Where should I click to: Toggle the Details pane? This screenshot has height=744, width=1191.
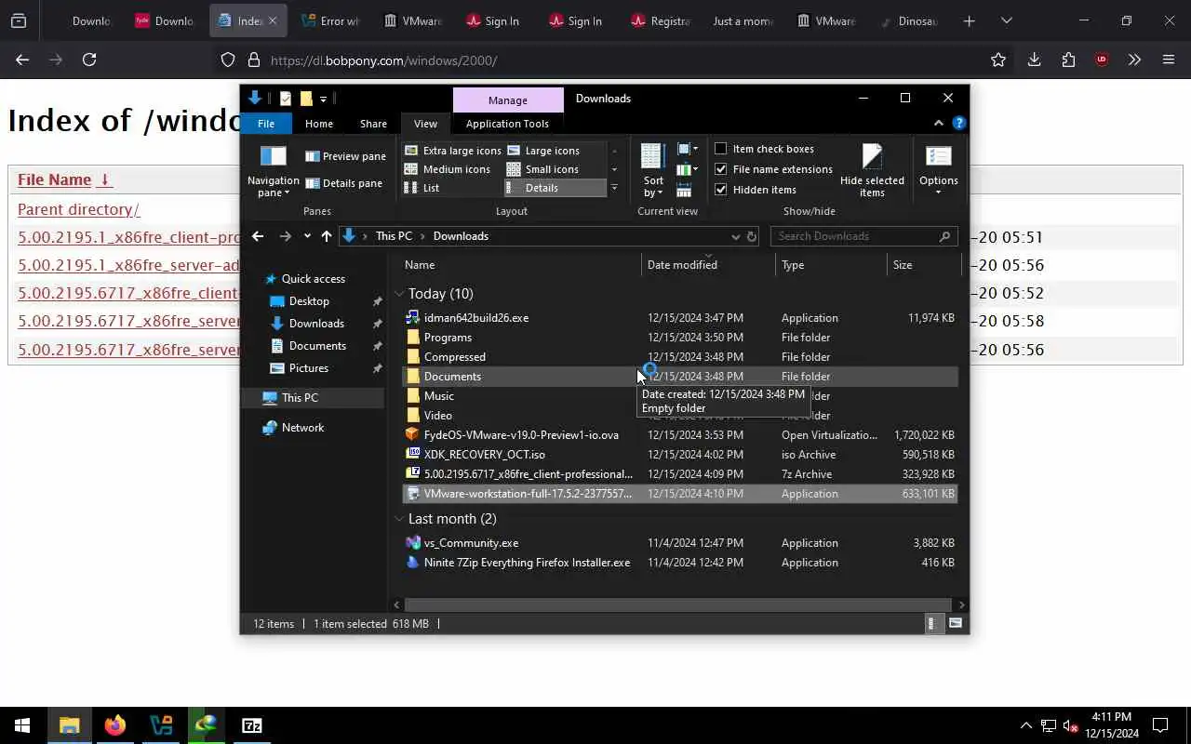coord(343,183)
